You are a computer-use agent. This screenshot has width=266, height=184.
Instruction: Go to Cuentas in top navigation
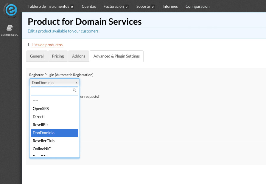(89, 6)
